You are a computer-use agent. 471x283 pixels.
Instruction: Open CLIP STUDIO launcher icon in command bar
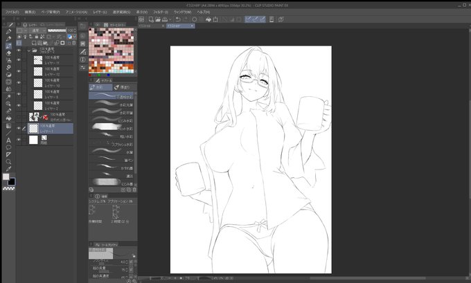141,19
